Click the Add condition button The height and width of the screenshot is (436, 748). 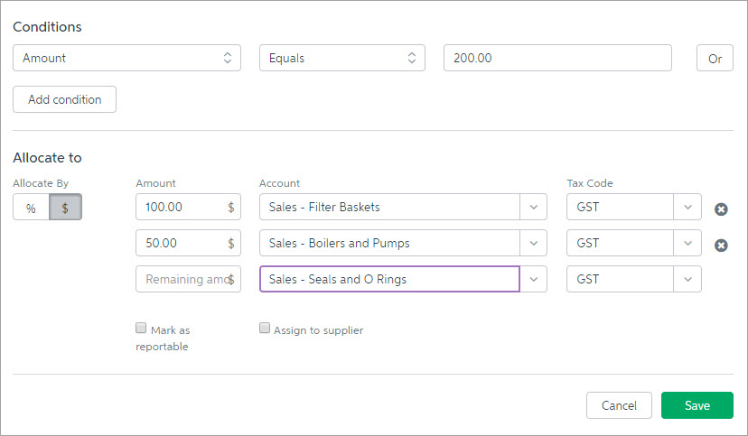tap(64, 99)
